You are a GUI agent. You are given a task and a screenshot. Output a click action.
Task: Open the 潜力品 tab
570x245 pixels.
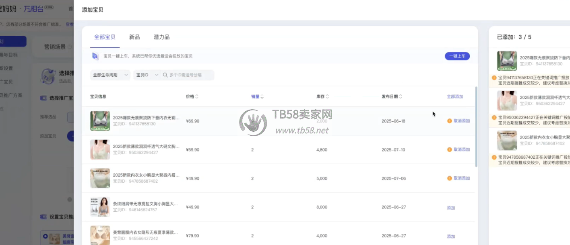coord(161,37)
